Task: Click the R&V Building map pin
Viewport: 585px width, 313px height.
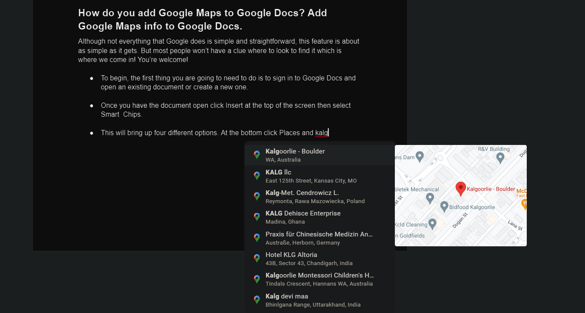Action: coord(500,158)
